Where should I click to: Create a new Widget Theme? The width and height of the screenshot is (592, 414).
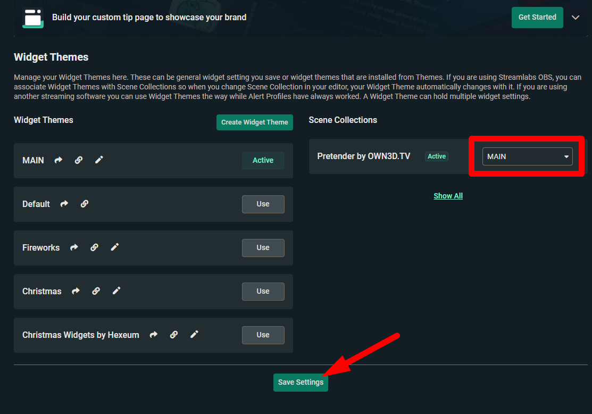[254, 122]
